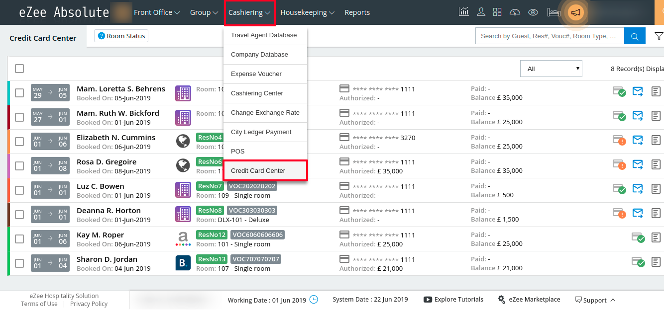664x310 pixels.
Task: Send email for Elizabeth N. Cummins booking
Action: [x=638, y=140]
